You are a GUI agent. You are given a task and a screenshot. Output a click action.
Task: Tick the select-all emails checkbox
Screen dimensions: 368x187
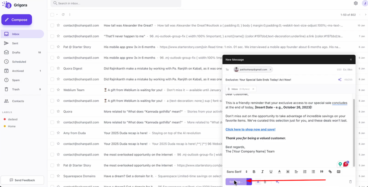click(x=52, y=15)
